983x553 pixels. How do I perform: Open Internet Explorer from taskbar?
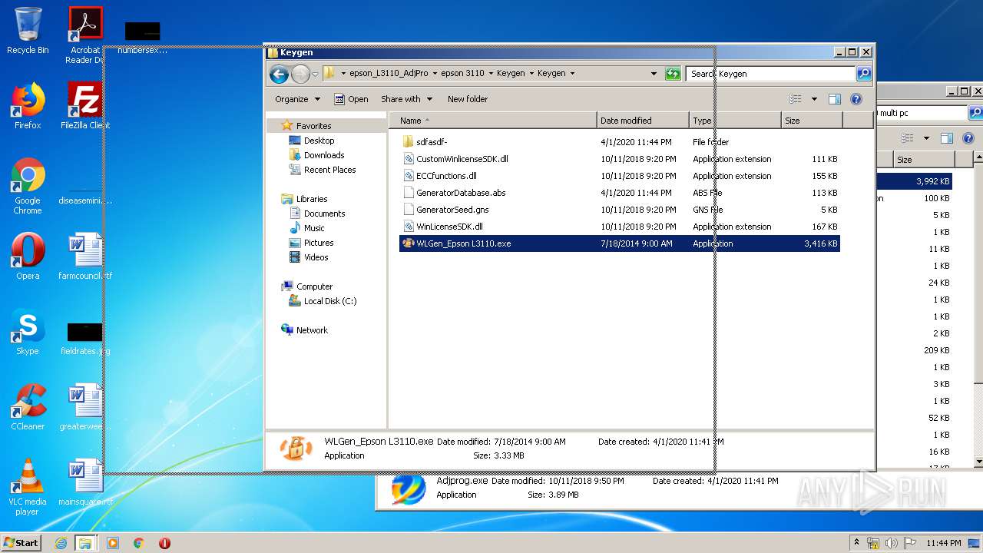(x=61, y=543)
